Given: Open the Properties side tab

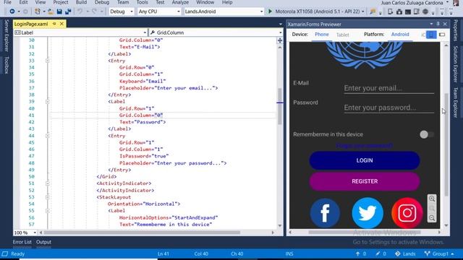Looking at the screenshot, I should tap(456, 30).
